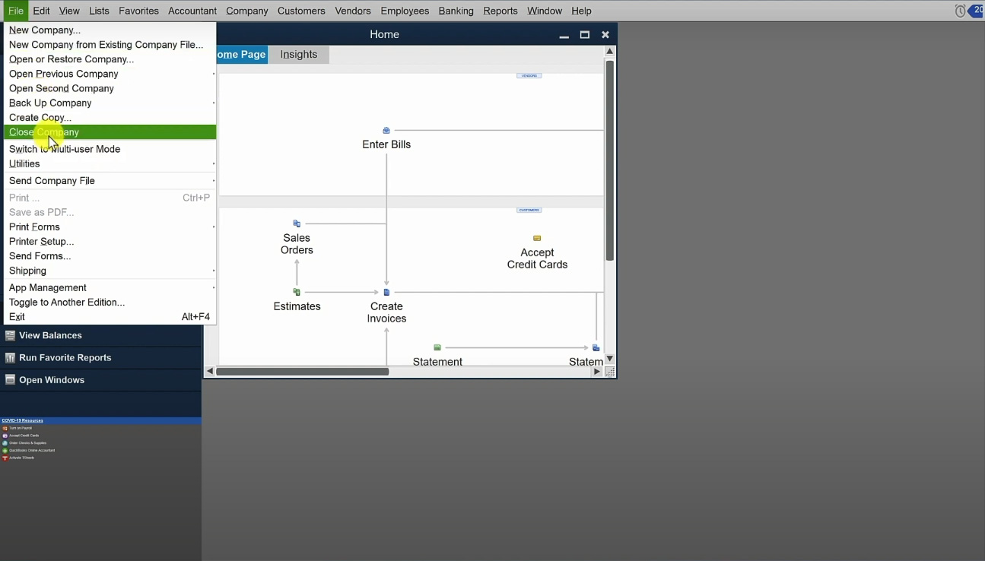The width and height of the screenshot is (985, 561).
Task: Click the blue notification badge in menu bar
Action: [976, 11]
